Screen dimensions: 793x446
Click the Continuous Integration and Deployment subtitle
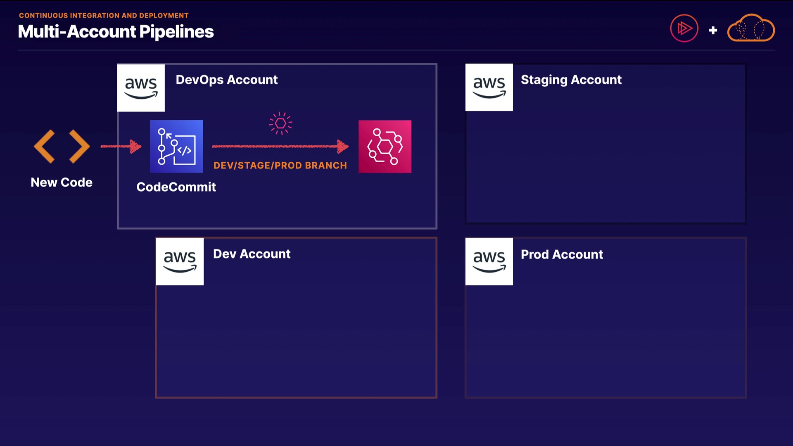click(x=104, y=16)
